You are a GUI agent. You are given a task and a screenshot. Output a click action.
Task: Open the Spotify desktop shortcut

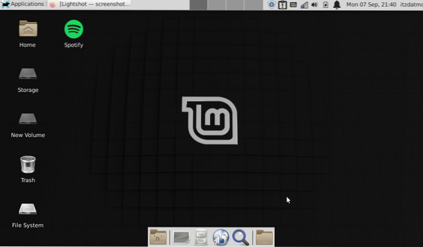coord(73,29)
